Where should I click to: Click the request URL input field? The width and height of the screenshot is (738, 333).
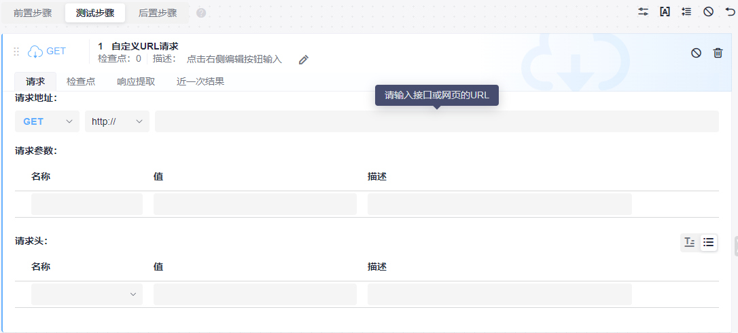(x=436, y=121)
